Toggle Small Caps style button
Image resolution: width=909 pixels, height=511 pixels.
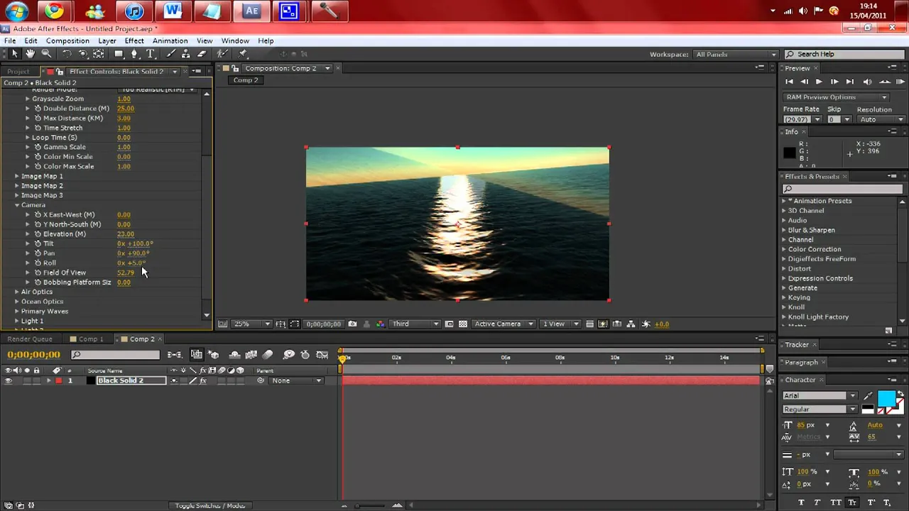[x=852, y=502]
